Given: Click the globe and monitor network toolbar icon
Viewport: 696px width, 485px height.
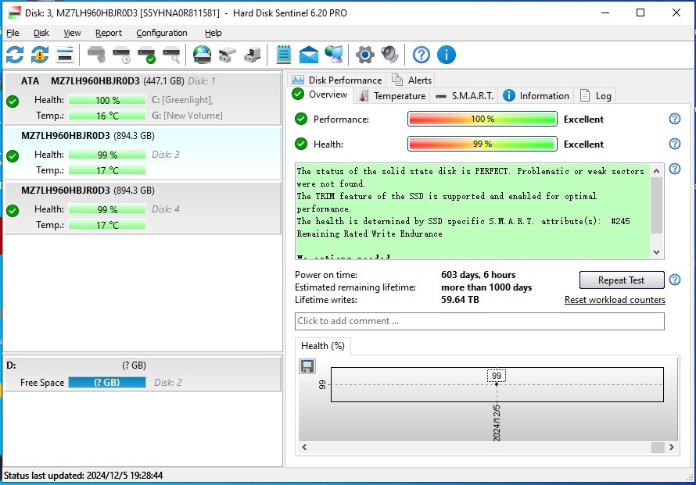Looking at the screenshot, I should pos(333,55).
